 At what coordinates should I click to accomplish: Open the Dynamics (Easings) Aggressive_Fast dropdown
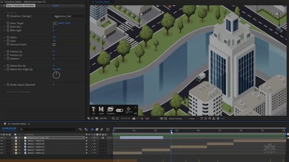tap(69, 16)
